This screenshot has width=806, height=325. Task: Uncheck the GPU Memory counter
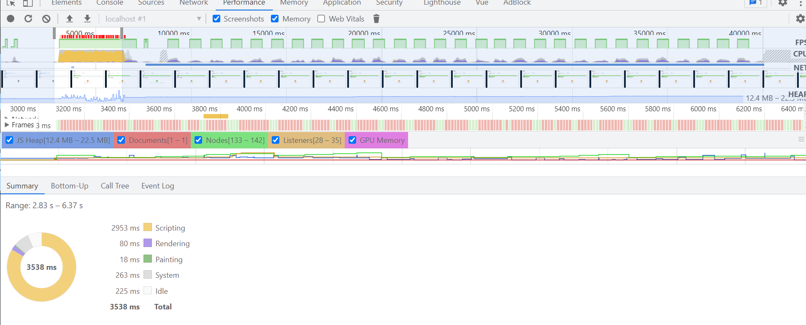(352, 140)
